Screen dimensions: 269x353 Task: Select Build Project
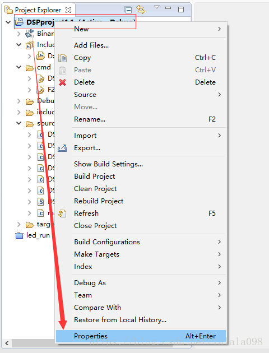(141, 176)
